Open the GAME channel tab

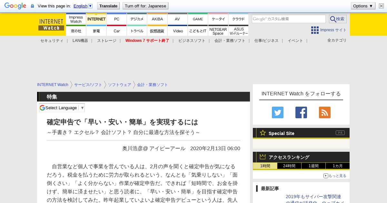point(198,19)
